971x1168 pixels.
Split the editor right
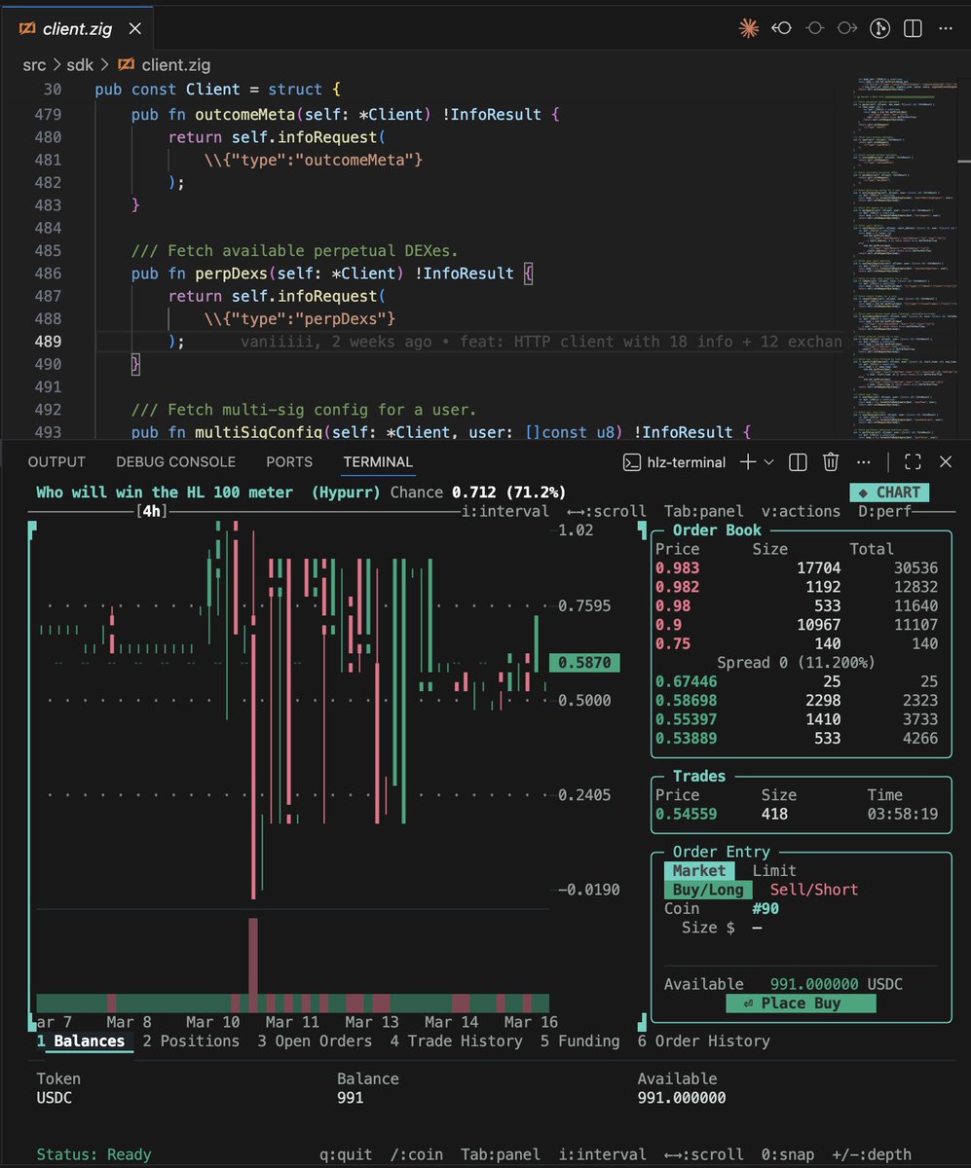(913, 28)
